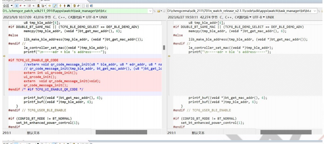
Task: Switch to the chengce_patch_sdk tab
Action: click(x=19, y=1)
